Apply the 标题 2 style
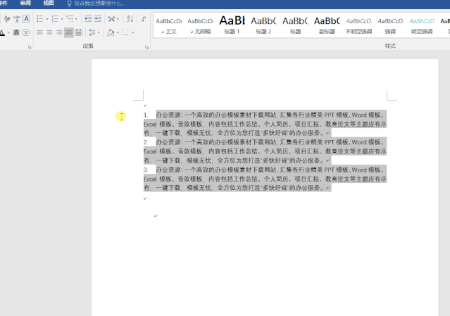 click(263, 25)
